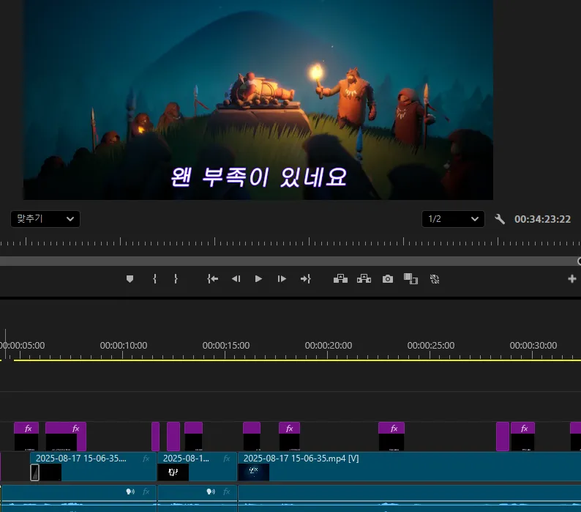
Task: Toggle the rightmost transport bar icon
Action: [434, 279]
